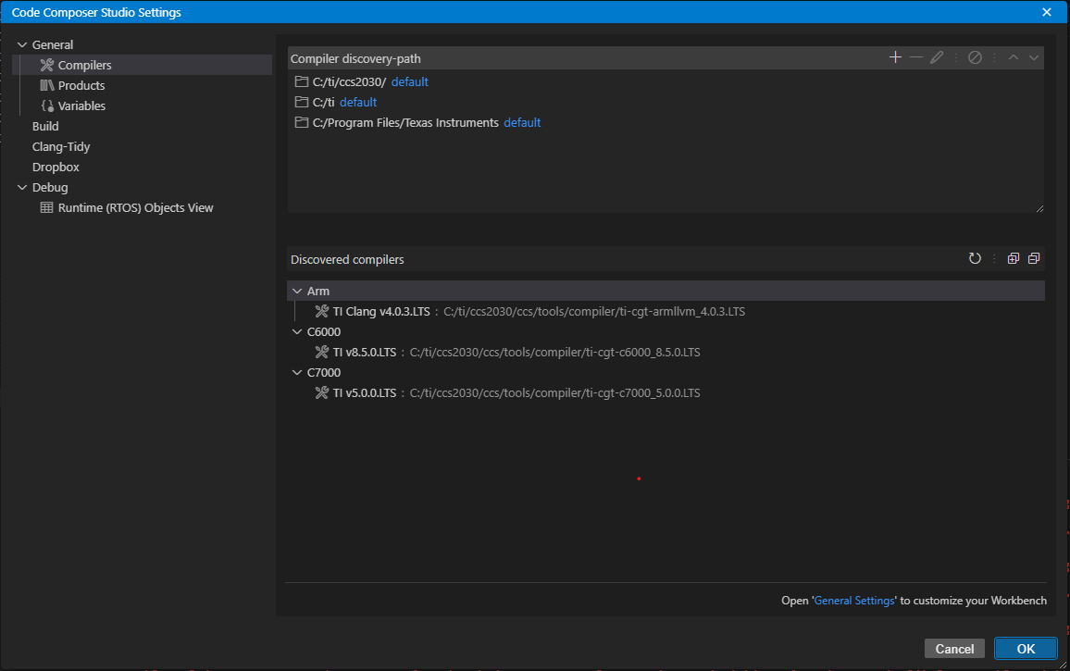Select Clang-Tidy in the settings sidebar

click(61, 146)
